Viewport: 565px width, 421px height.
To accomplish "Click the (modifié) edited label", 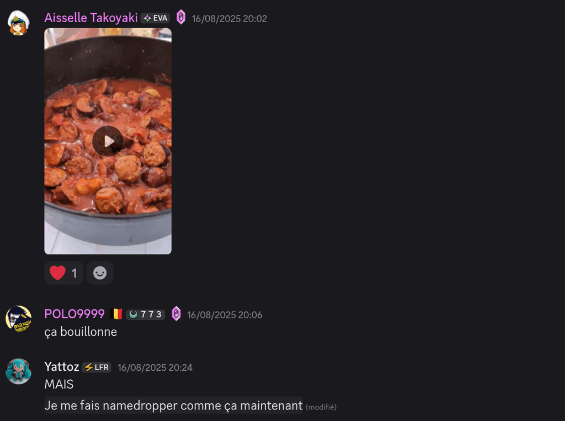I will pyautogui.click(x=321, y=407).
